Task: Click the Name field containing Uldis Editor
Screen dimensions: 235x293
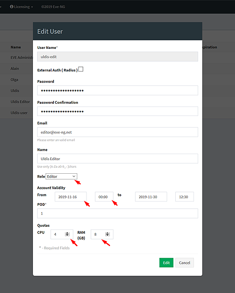Action: (x=117, y=159)
